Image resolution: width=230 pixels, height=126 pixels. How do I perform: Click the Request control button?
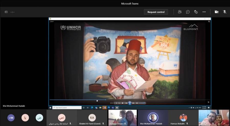click(x=156, y=12)
